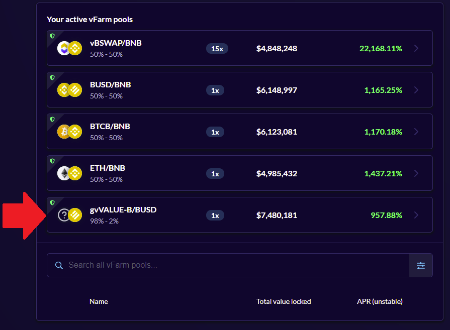Viewport: 450px width, 330px height.
Task: Click the magnifying glass search icon
Action: click(59, 265)
